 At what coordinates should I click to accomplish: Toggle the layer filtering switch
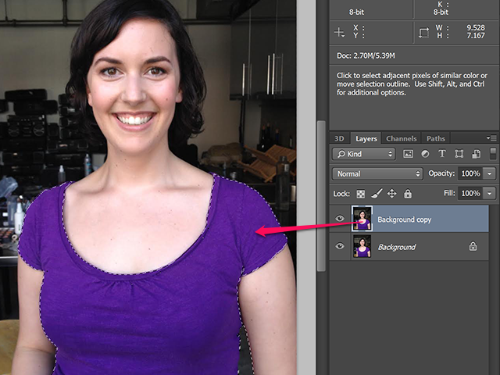pyautogui.click(x=493, y=154)
